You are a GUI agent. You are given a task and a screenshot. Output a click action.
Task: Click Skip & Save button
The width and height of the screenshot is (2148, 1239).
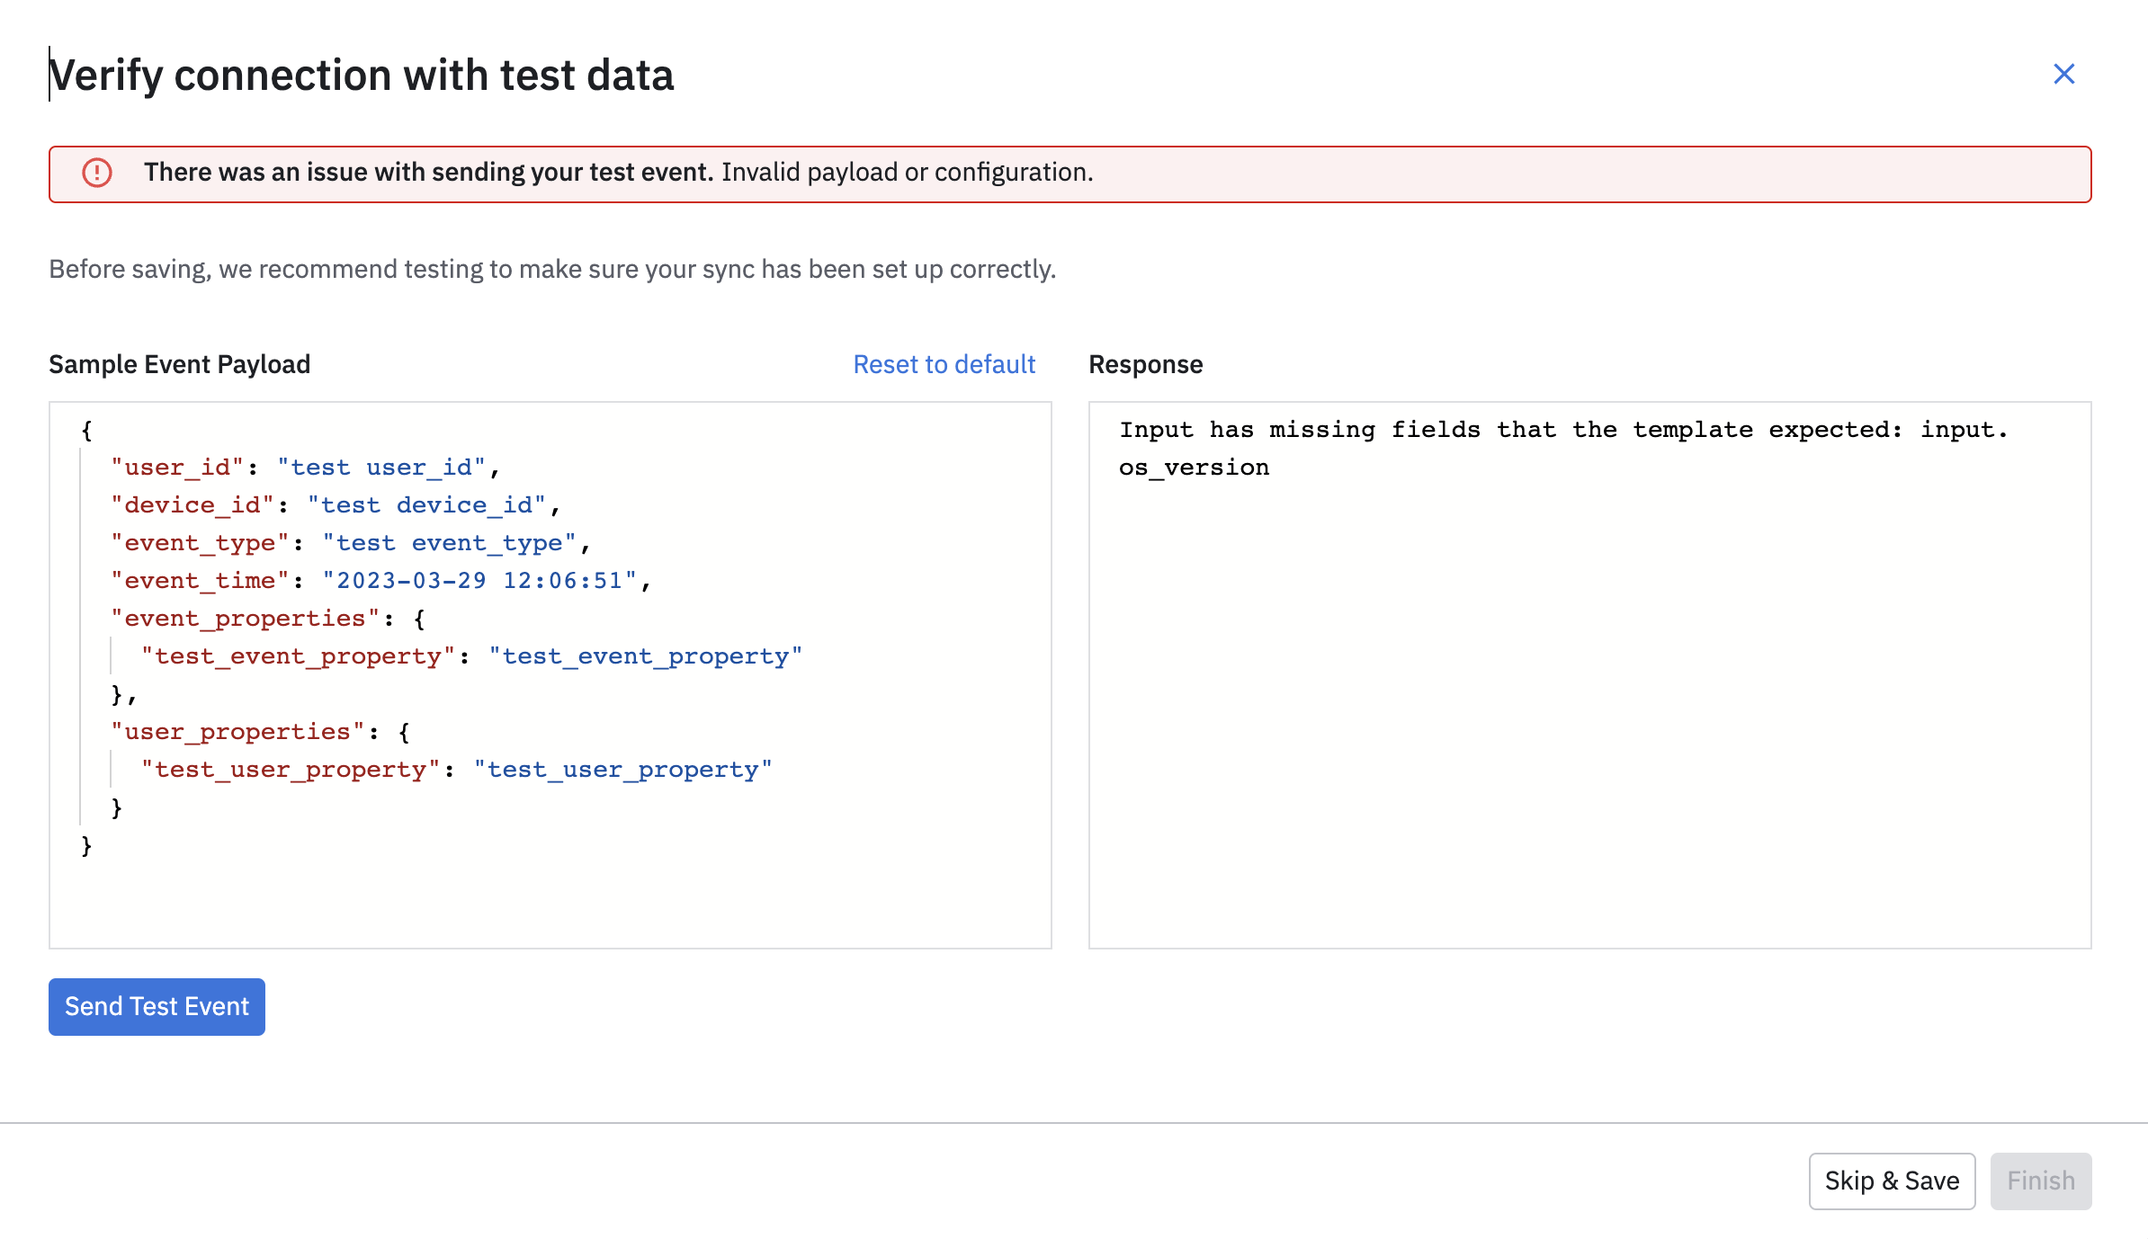[1891, 1181]
